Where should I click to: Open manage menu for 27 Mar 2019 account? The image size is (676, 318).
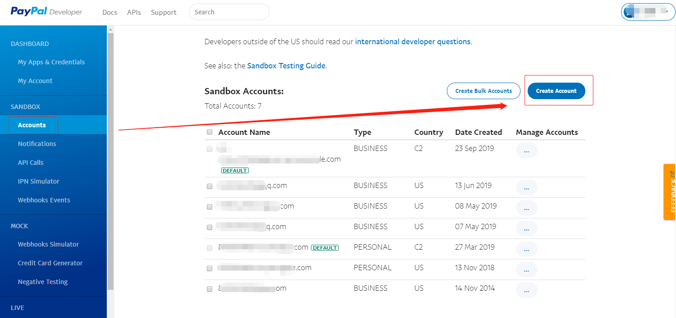[526, 249]
